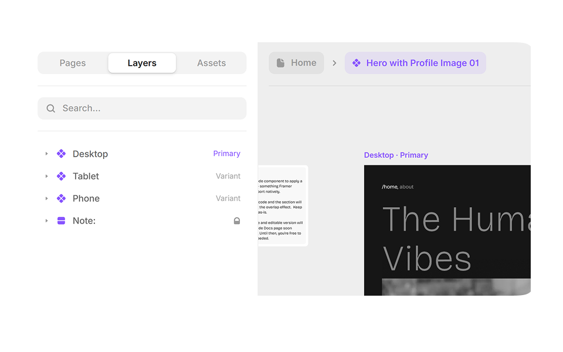This screenshot has height=352, width=563.
Task: Expand the Desktop layer arrow
Action: [x=46, y=154]
